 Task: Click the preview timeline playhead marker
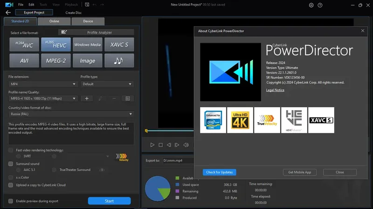click(146, 131)
